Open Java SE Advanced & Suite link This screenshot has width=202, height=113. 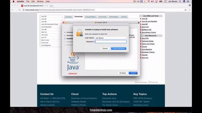pyautogui.click(x=50, y=24)
